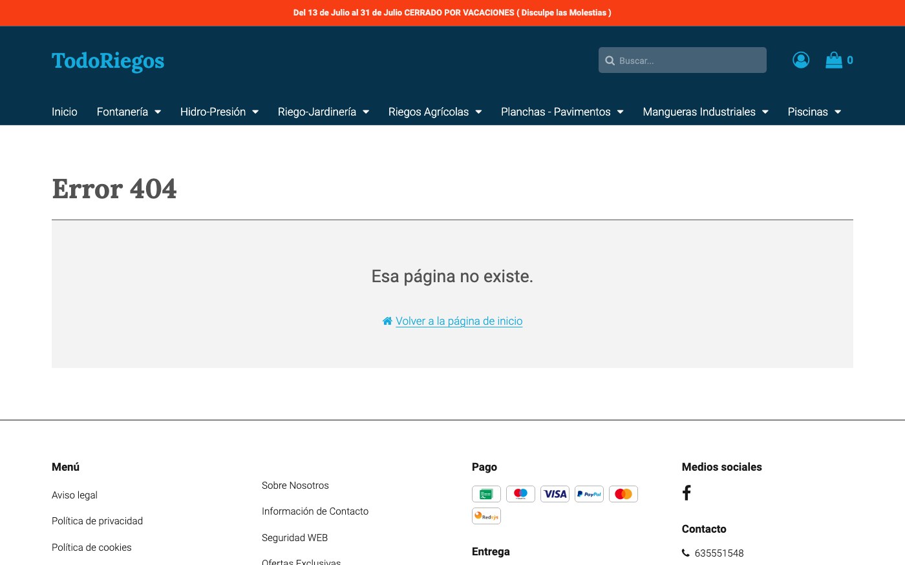Open the Aviso legal footer link

[74, 495]
